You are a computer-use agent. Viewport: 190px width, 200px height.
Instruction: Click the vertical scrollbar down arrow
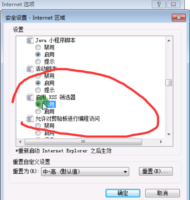tap(169, 134)
